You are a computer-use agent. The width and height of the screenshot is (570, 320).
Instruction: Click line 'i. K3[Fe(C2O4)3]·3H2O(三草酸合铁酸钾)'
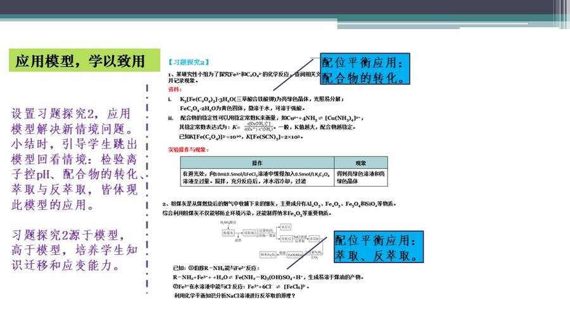click(x=256, y=99)
